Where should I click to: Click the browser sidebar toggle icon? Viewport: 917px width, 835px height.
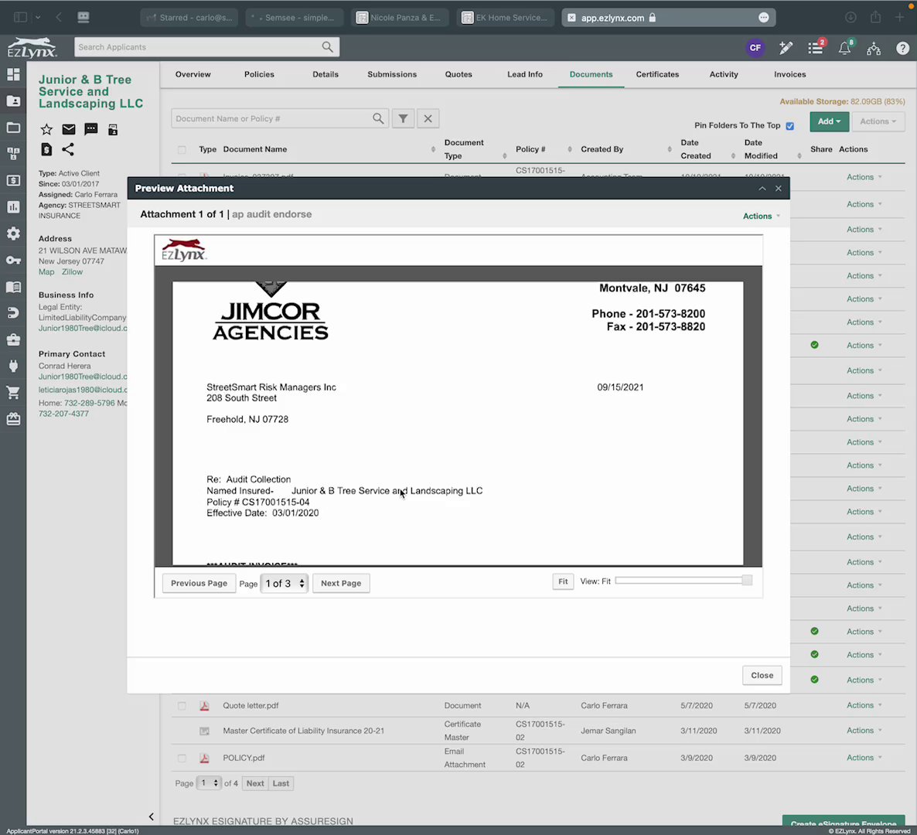(x=20, y=18)
